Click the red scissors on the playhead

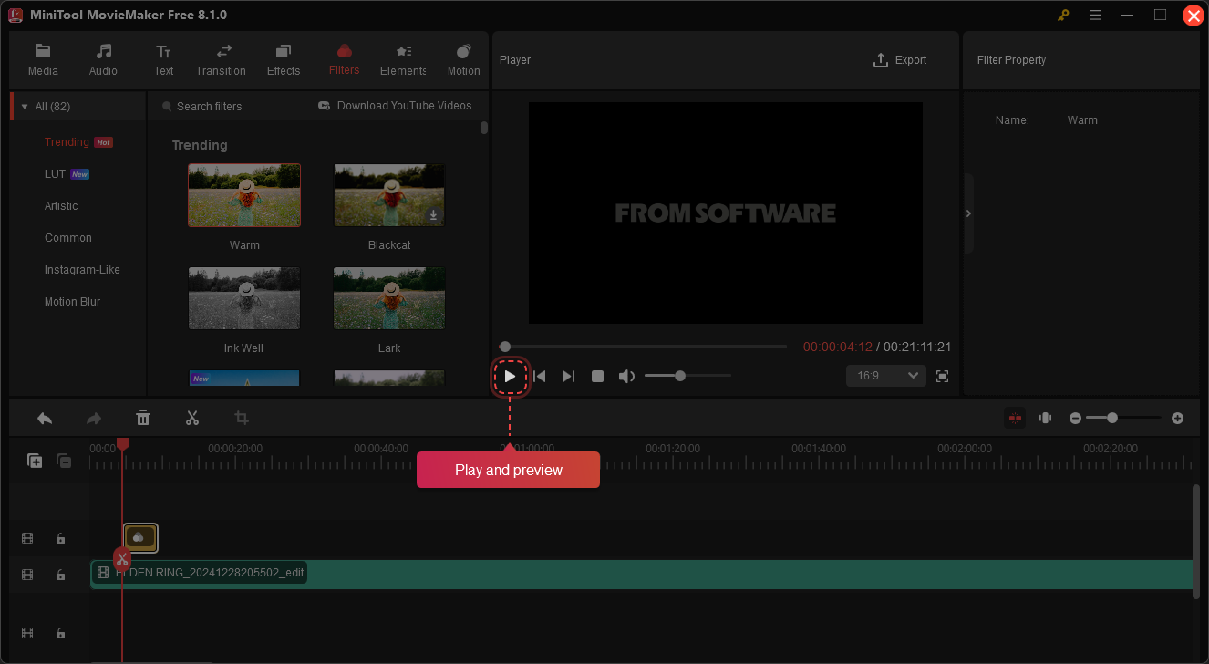122,558
